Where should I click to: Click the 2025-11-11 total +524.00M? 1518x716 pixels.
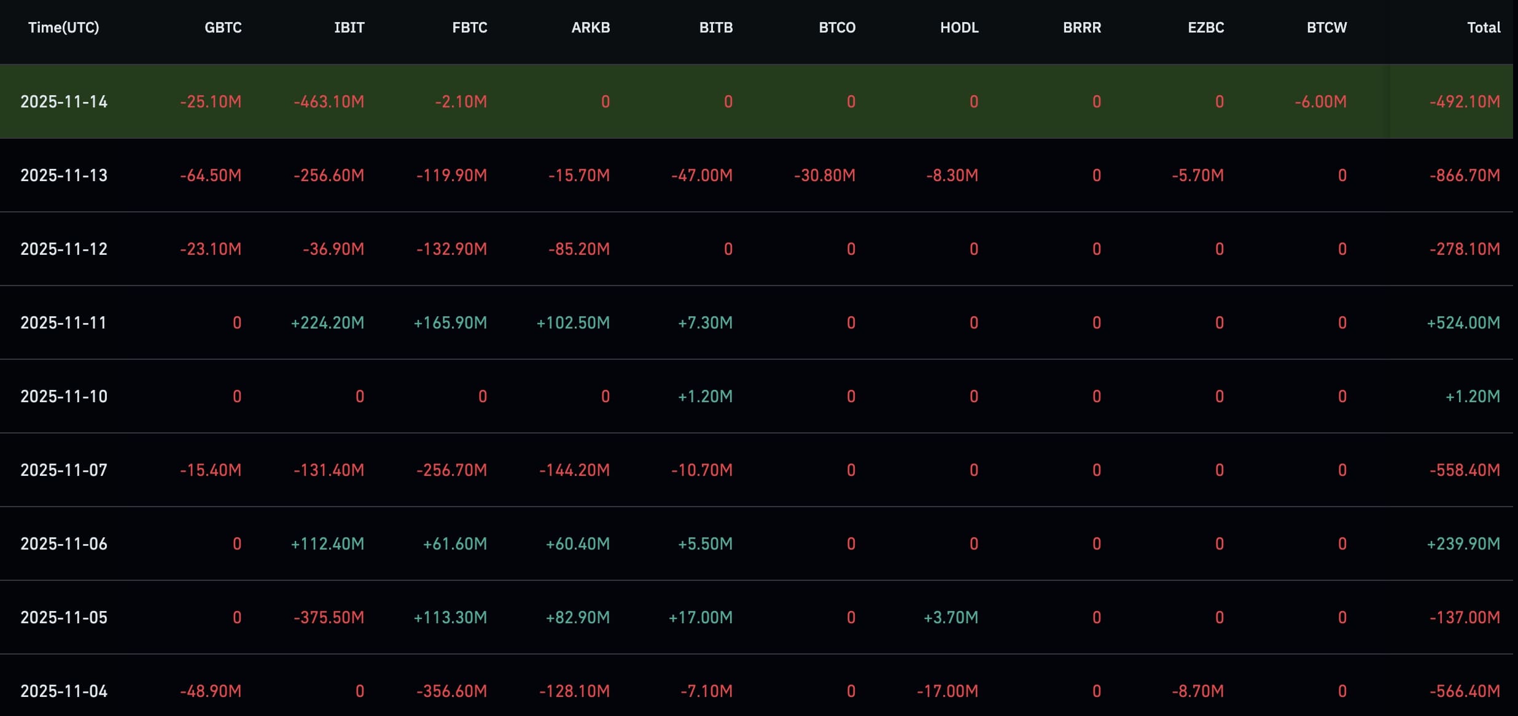(x=1463, y=323)
